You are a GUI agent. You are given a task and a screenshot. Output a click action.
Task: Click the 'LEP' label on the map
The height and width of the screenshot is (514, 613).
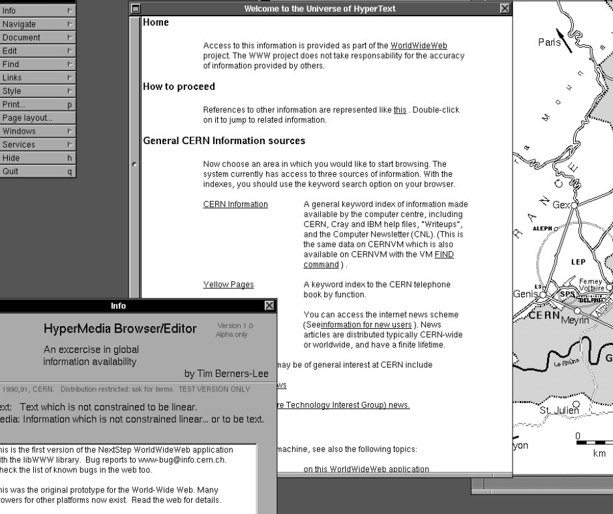pos(578,262)
